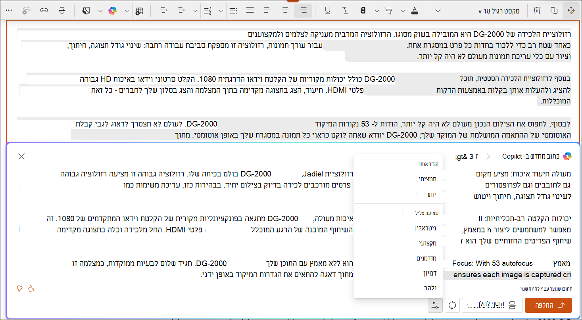Toggle underline formatting
The image size is (582, 320).
[328, 11]
